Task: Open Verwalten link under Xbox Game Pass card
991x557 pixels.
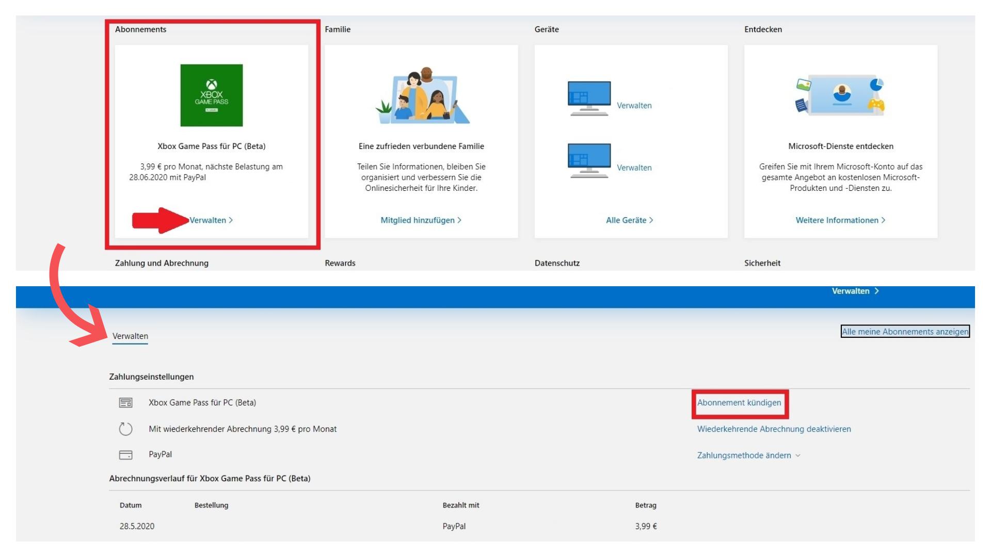Action: pos(211,220)
